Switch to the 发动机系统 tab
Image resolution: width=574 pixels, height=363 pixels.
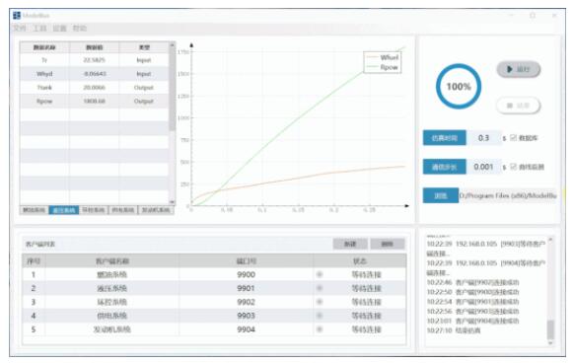(x=156, y=210)
